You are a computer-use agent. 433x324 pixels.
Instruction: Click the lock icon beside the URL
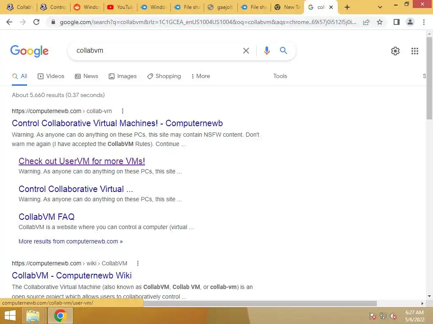coord(53,22)
